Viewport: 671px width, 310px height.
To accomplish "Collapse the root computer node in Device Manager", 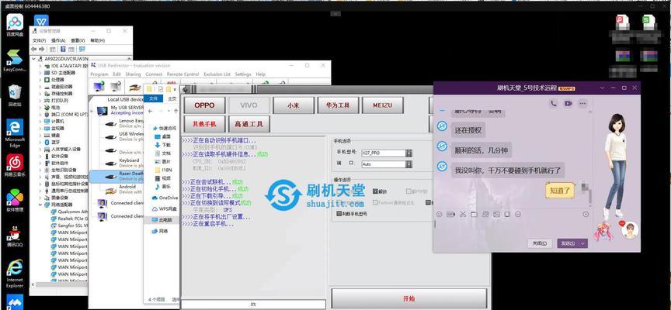I will [35, 58].
